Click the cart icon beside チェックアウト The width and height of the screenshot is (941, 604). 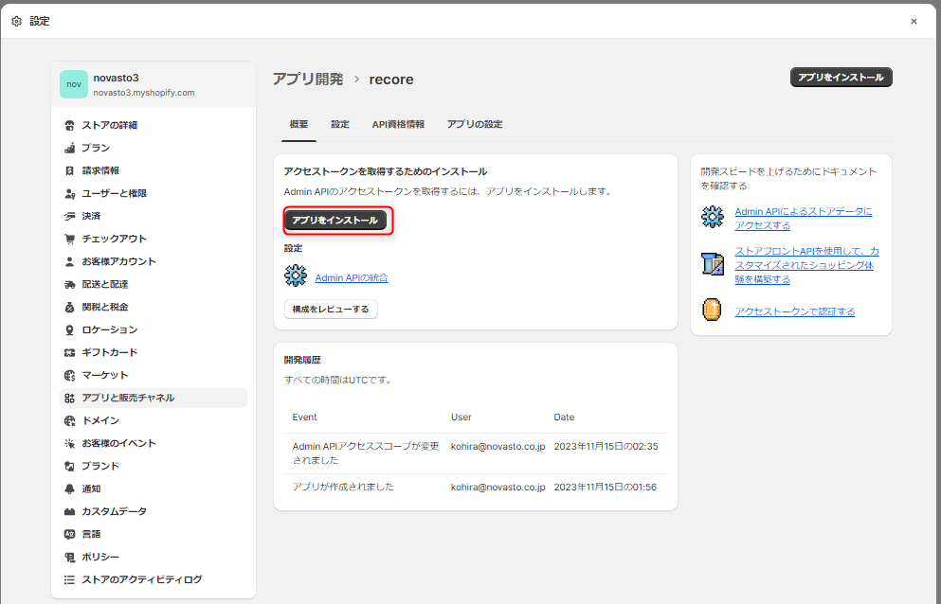(69, 239)
